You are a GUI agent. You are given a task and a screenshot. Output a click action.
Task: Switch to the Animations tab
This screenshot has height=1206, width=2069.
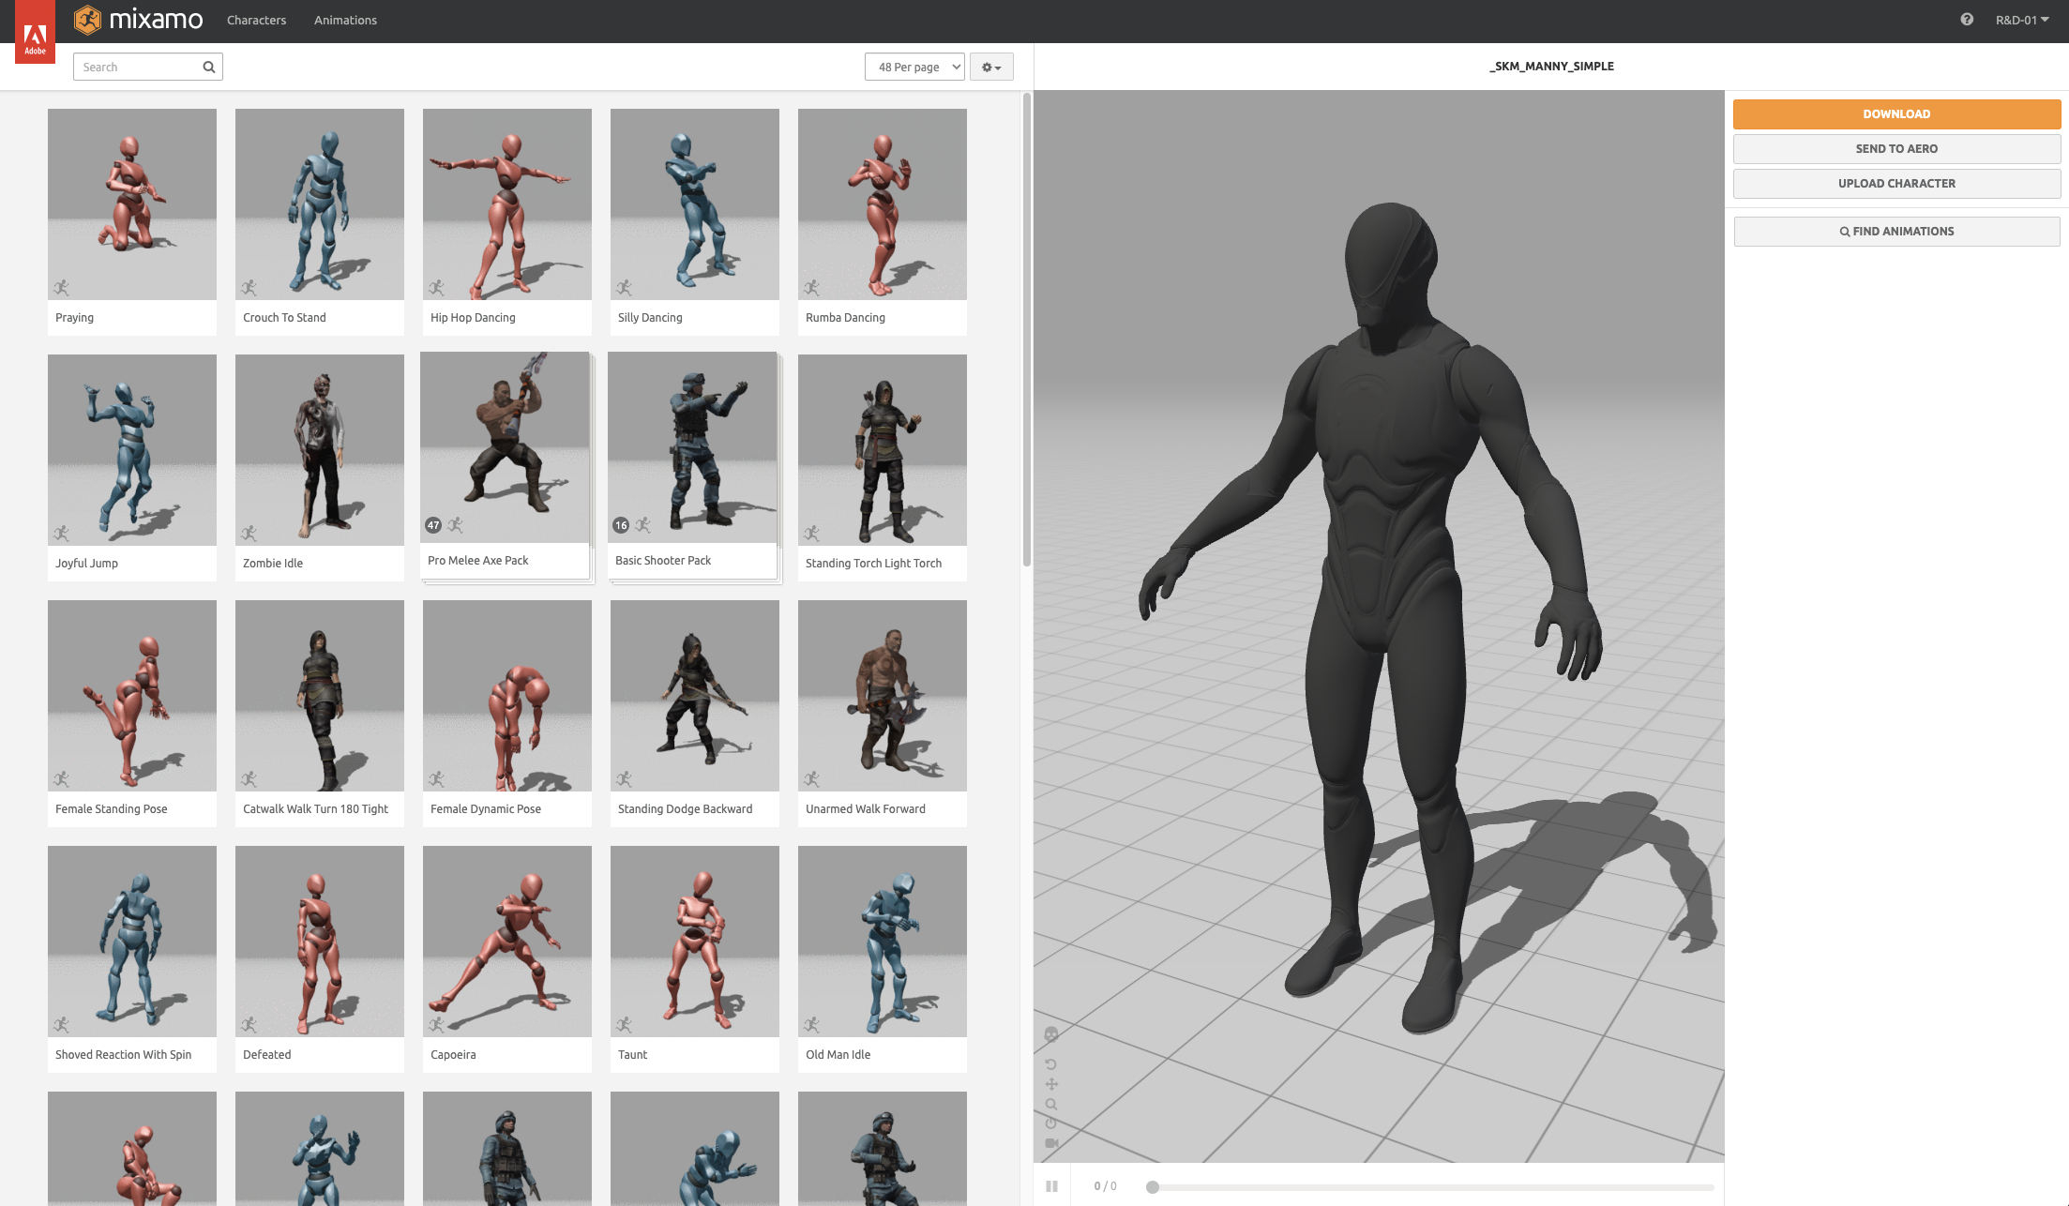pos(345,20)
